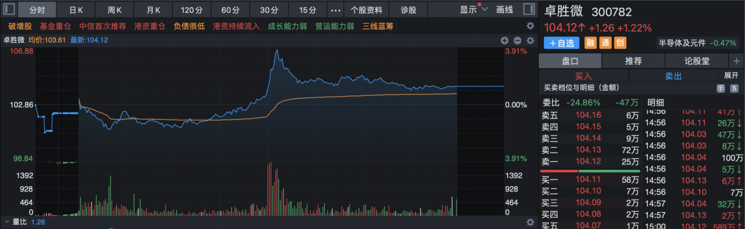Click 卖四 ask row at 104.15

[590, 127]
